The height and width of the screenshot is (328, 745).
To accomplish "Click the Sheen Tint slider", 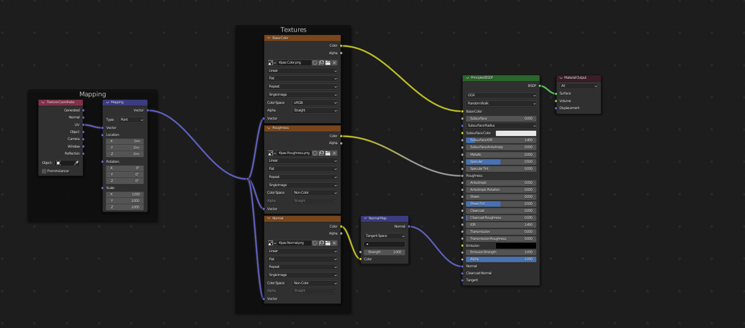I will pos(501,204).
